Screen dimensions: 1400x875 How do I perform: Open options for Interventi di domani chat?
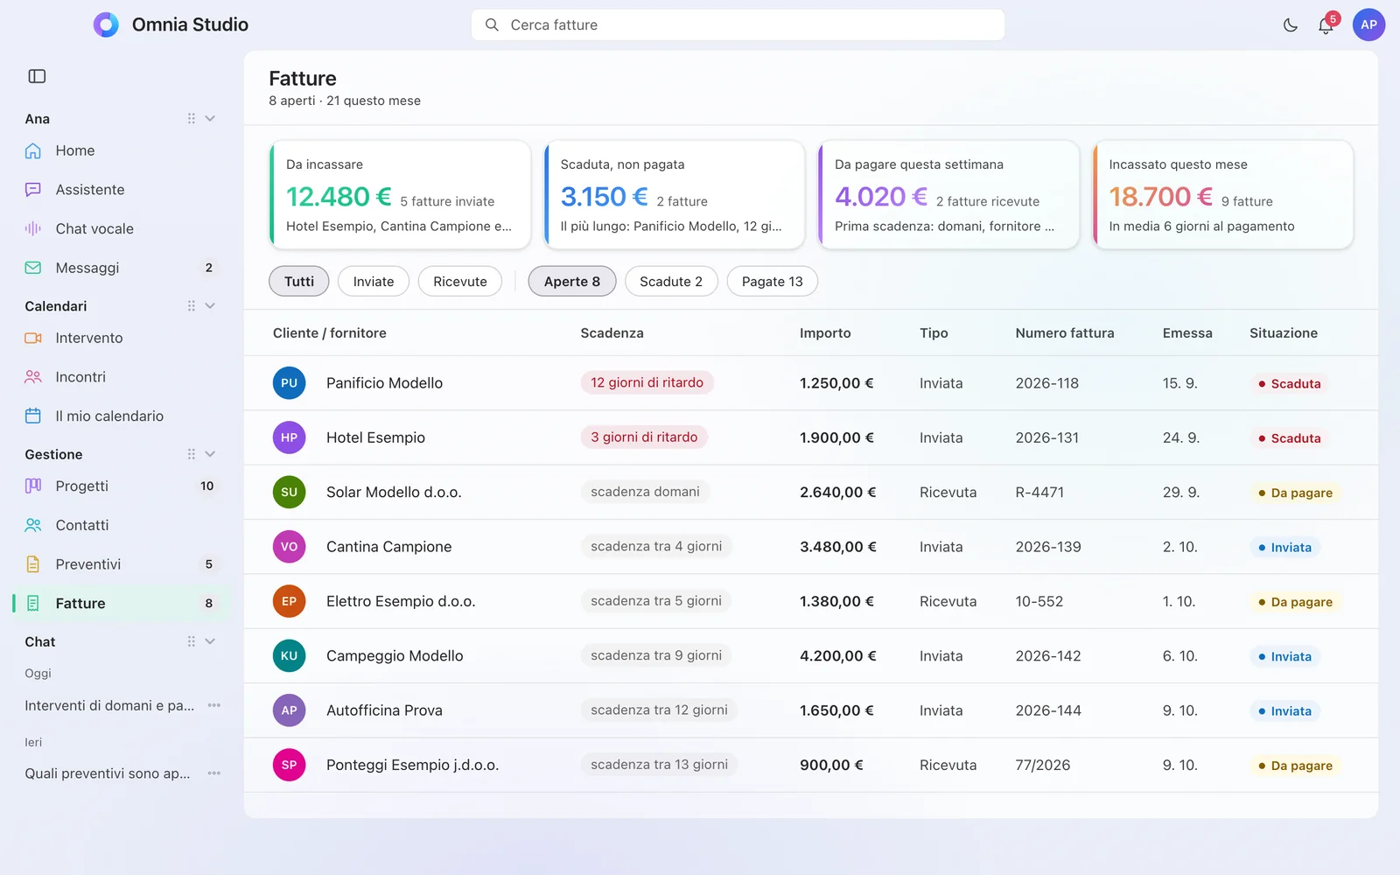214,705
